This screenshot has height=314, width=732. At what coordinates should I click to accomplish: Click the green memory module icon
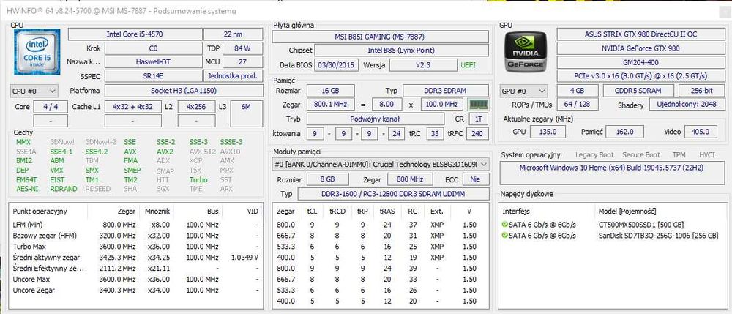coord(478,105)
